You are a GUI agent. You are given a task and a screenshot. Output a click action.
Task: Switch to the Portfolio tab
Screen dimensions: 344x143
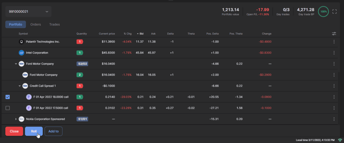pos(15,24)
